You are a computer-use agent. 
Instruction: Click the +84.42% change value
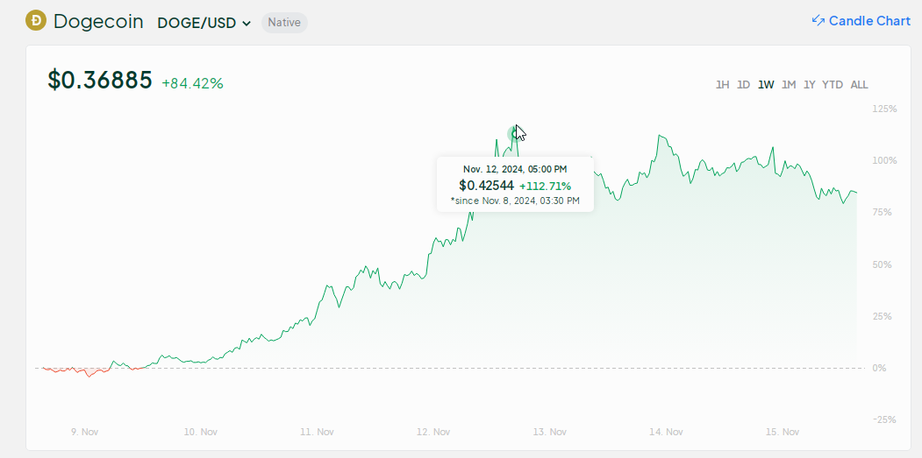tap(192, 83)
